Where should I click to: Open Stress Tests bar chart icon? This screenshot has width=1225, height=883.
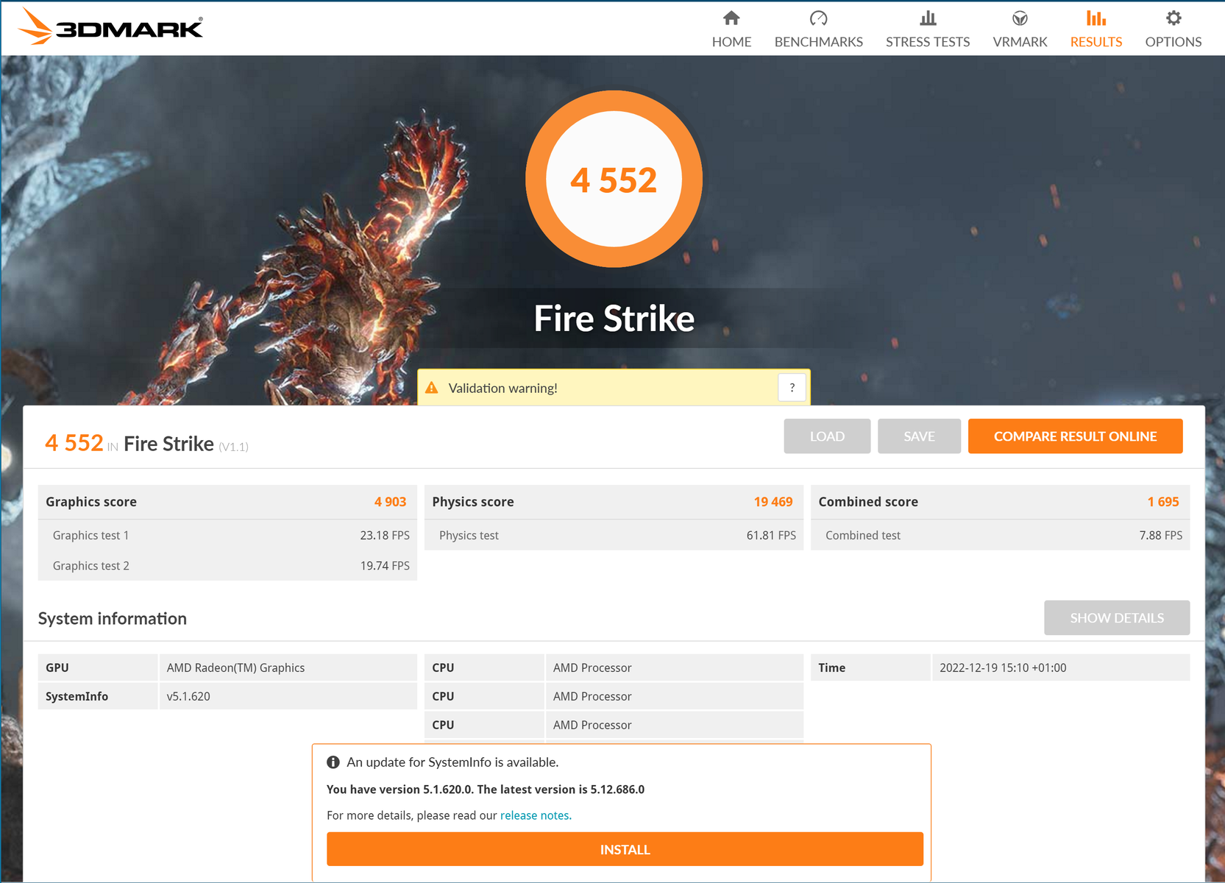[928, 18]
